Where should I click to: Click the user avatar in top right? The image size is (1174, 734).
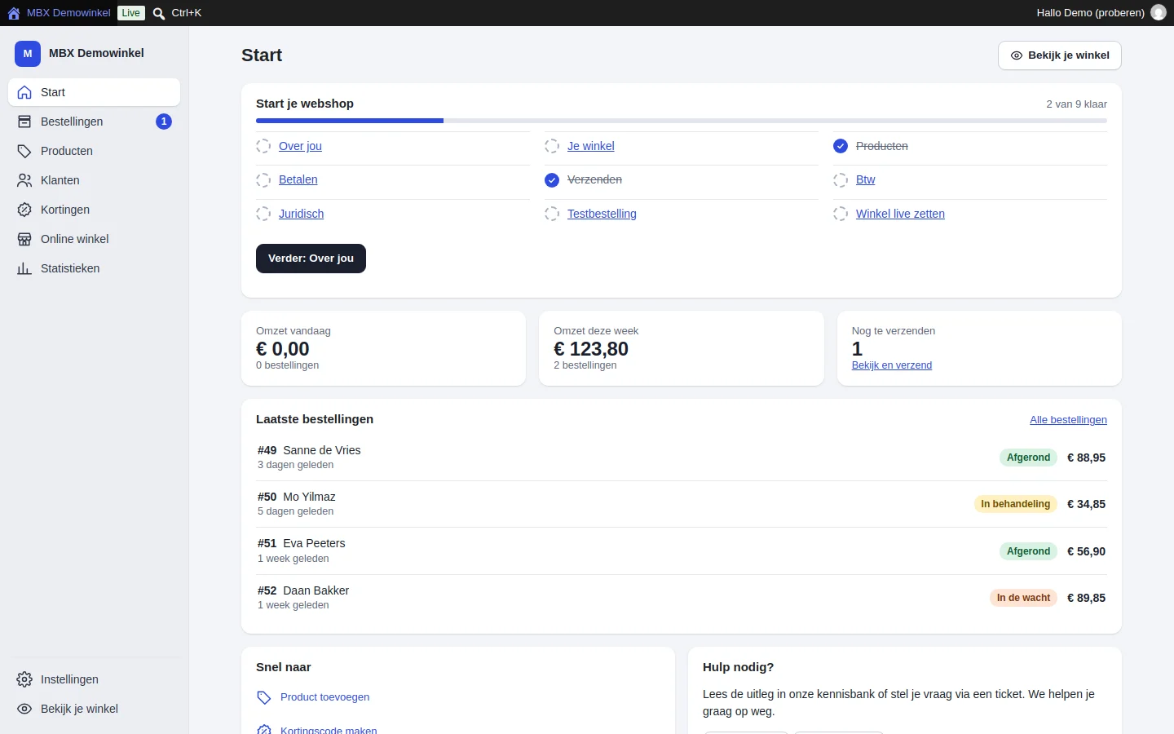(x=1159, y=13)
